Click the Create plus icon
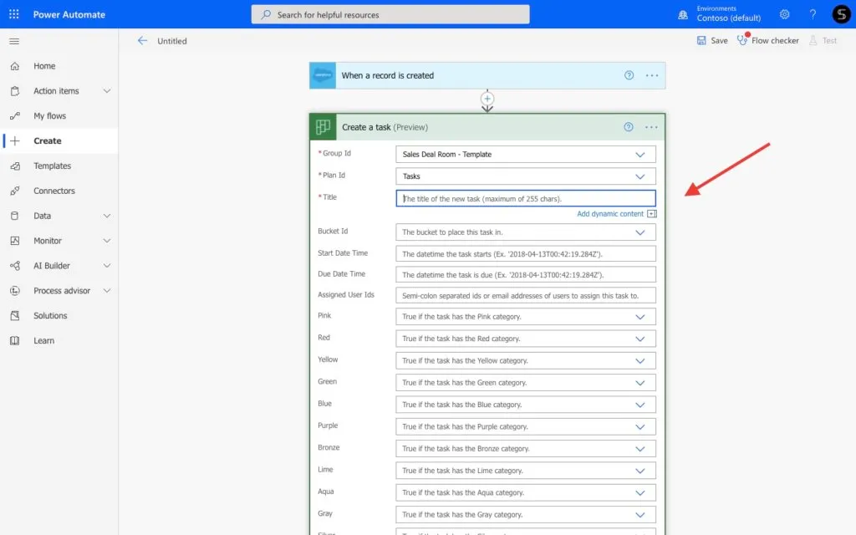856x535 pixels. pyautogui.click(x=15, y=140)
